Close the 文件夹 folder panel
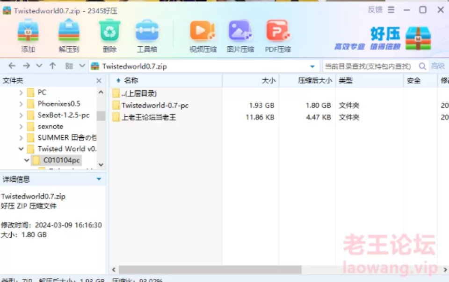449x282 pixels. (x=99, y=81)
